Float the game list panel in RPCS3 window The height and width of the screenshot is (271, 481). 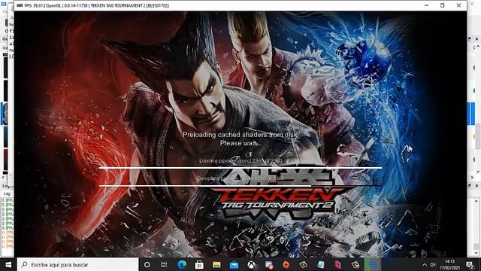[470, 38]
